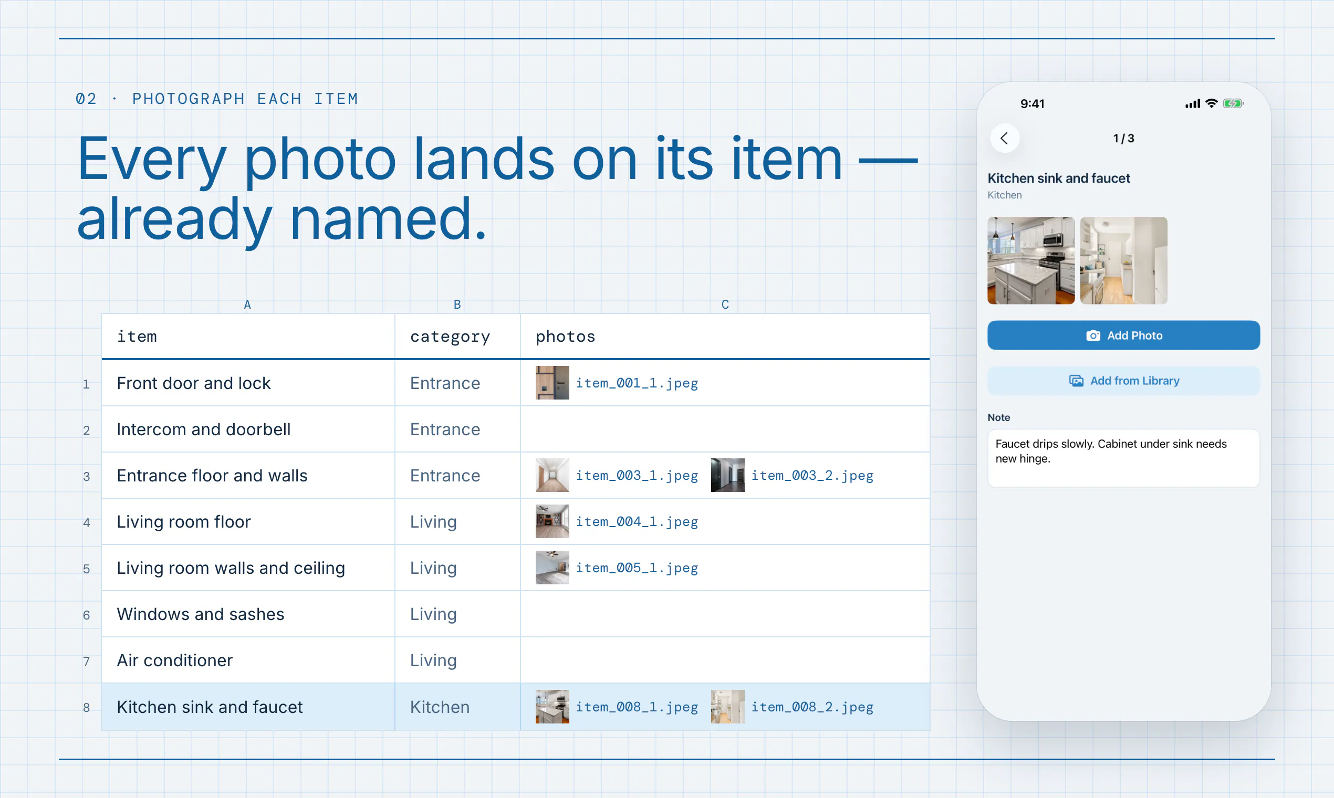Open thumbnail for item_003_2.jpeg
The height and width of the screenshot is (798, 1334).
(x=727, y=475)
